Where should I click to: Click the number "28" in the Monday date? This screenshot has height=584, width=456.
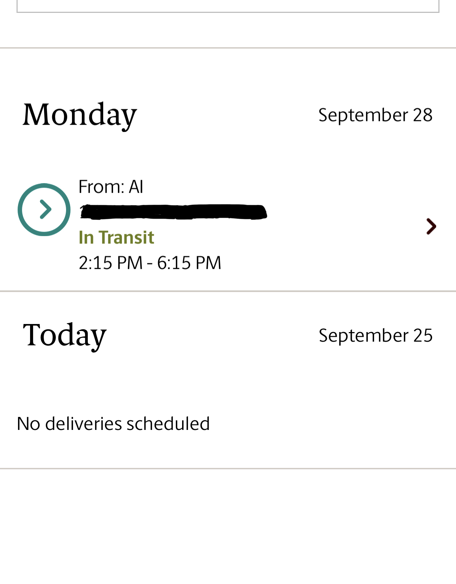pyautogui.click(x=423, y=115)
